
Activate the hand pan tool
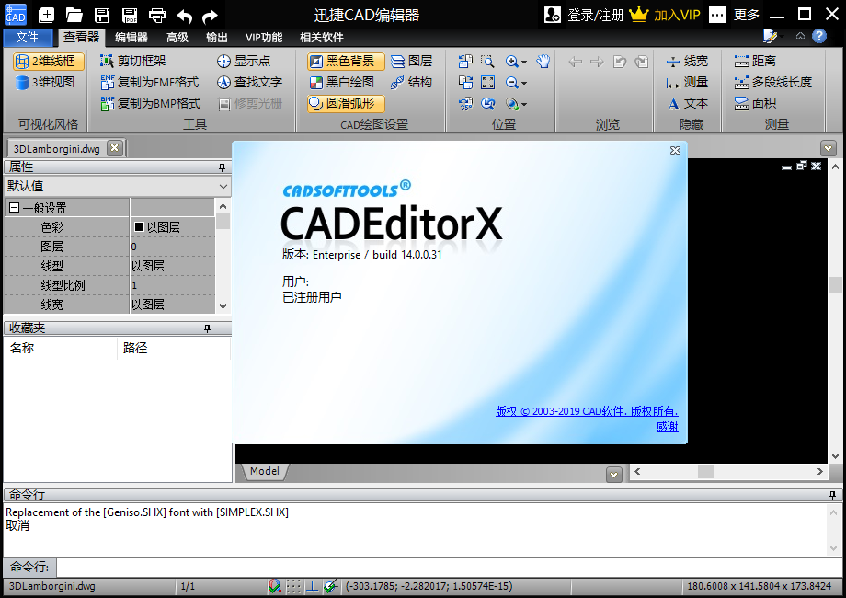(543, 62)
